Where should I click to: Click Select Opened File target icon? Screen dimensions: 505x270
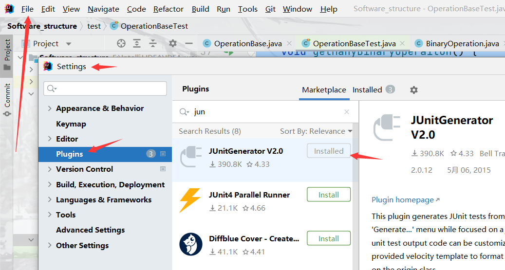click(121, 43)
